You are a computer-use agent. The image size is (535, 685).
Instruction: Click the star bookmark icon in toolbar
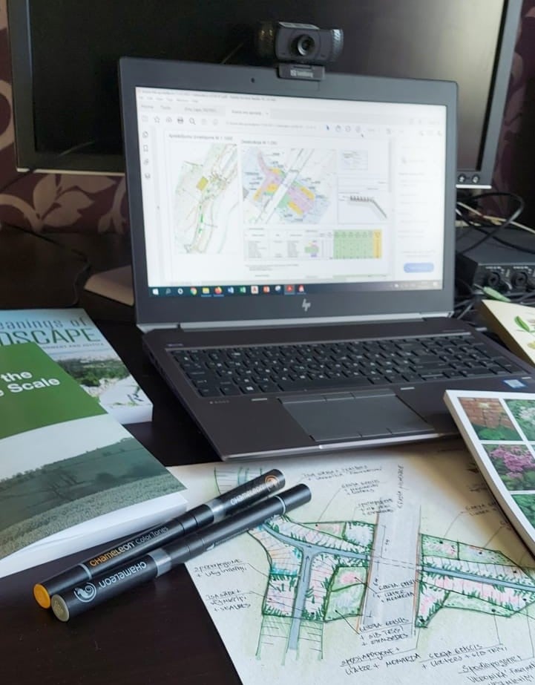pyautogui.click(x=157, y=119)
